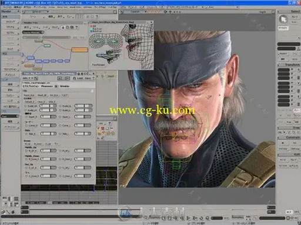Click the eye icon in viewport header
Viewport: 301px width, 225px height.
[x=170, y=12]
